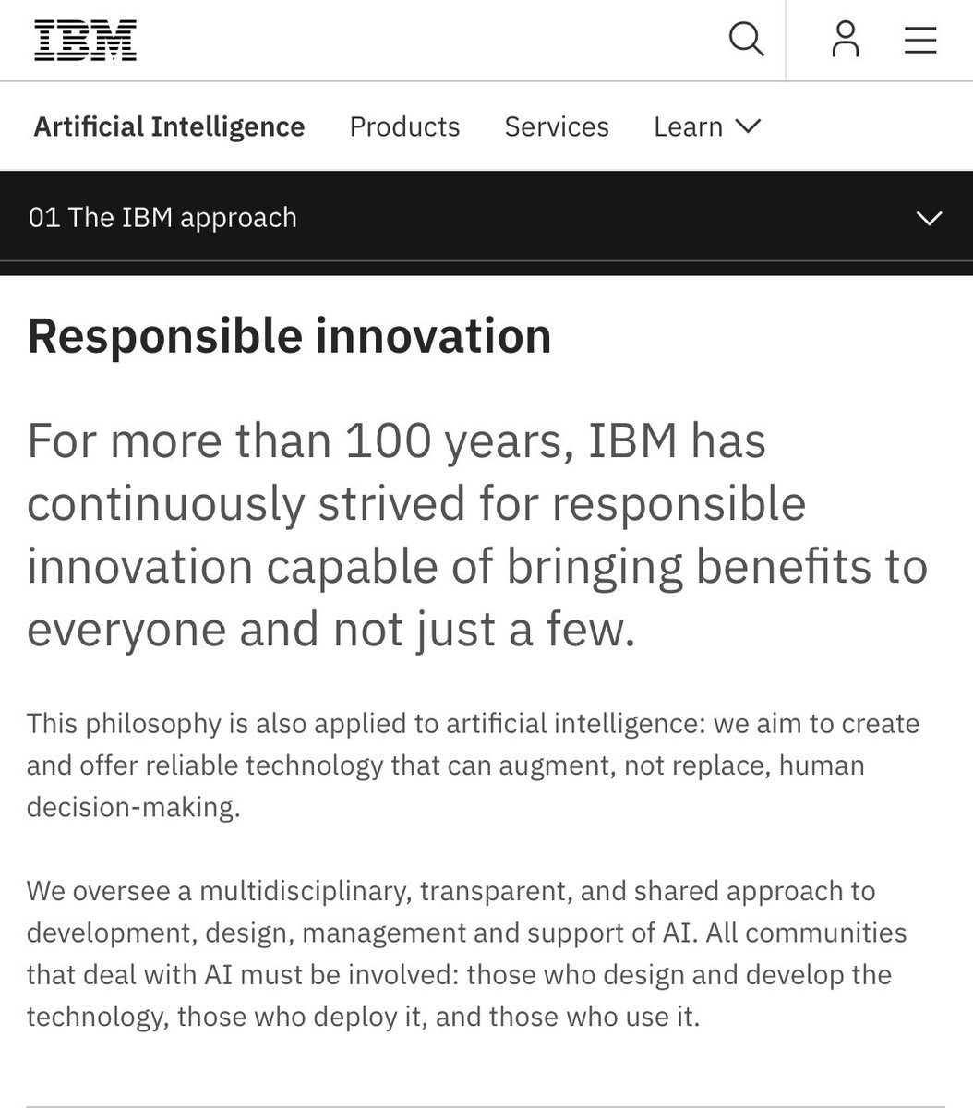
Task: Select the Artificial Intelligence nav title
Action: point(169,126)
